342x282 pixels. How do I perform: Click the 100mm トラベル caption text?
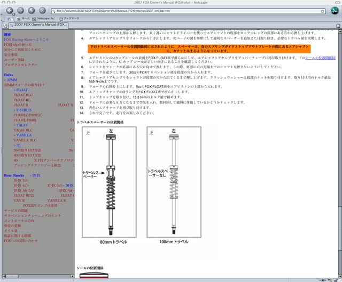click(174, 241)
